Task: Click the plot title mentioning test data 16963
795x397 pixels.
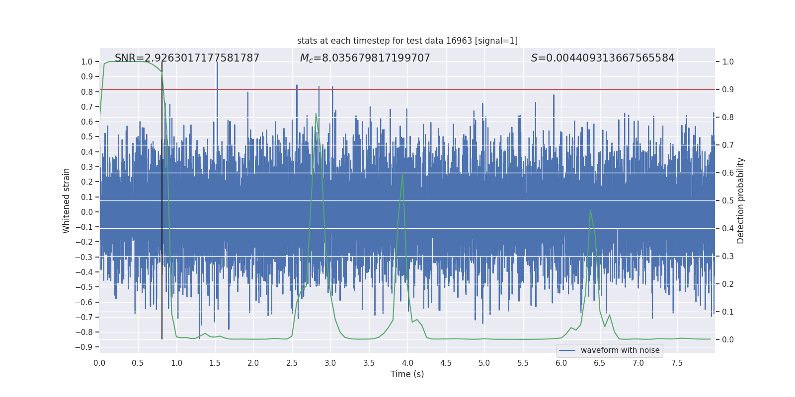Action: [x=407, y=41]
